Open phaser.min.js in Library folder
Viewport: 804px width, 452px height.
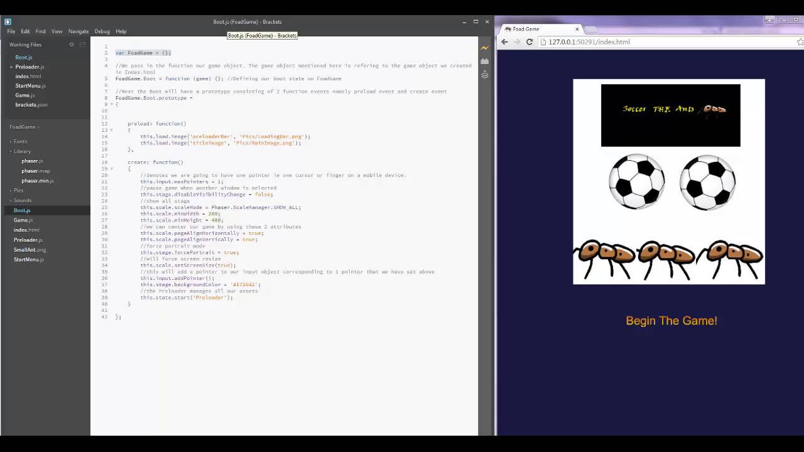38,181
